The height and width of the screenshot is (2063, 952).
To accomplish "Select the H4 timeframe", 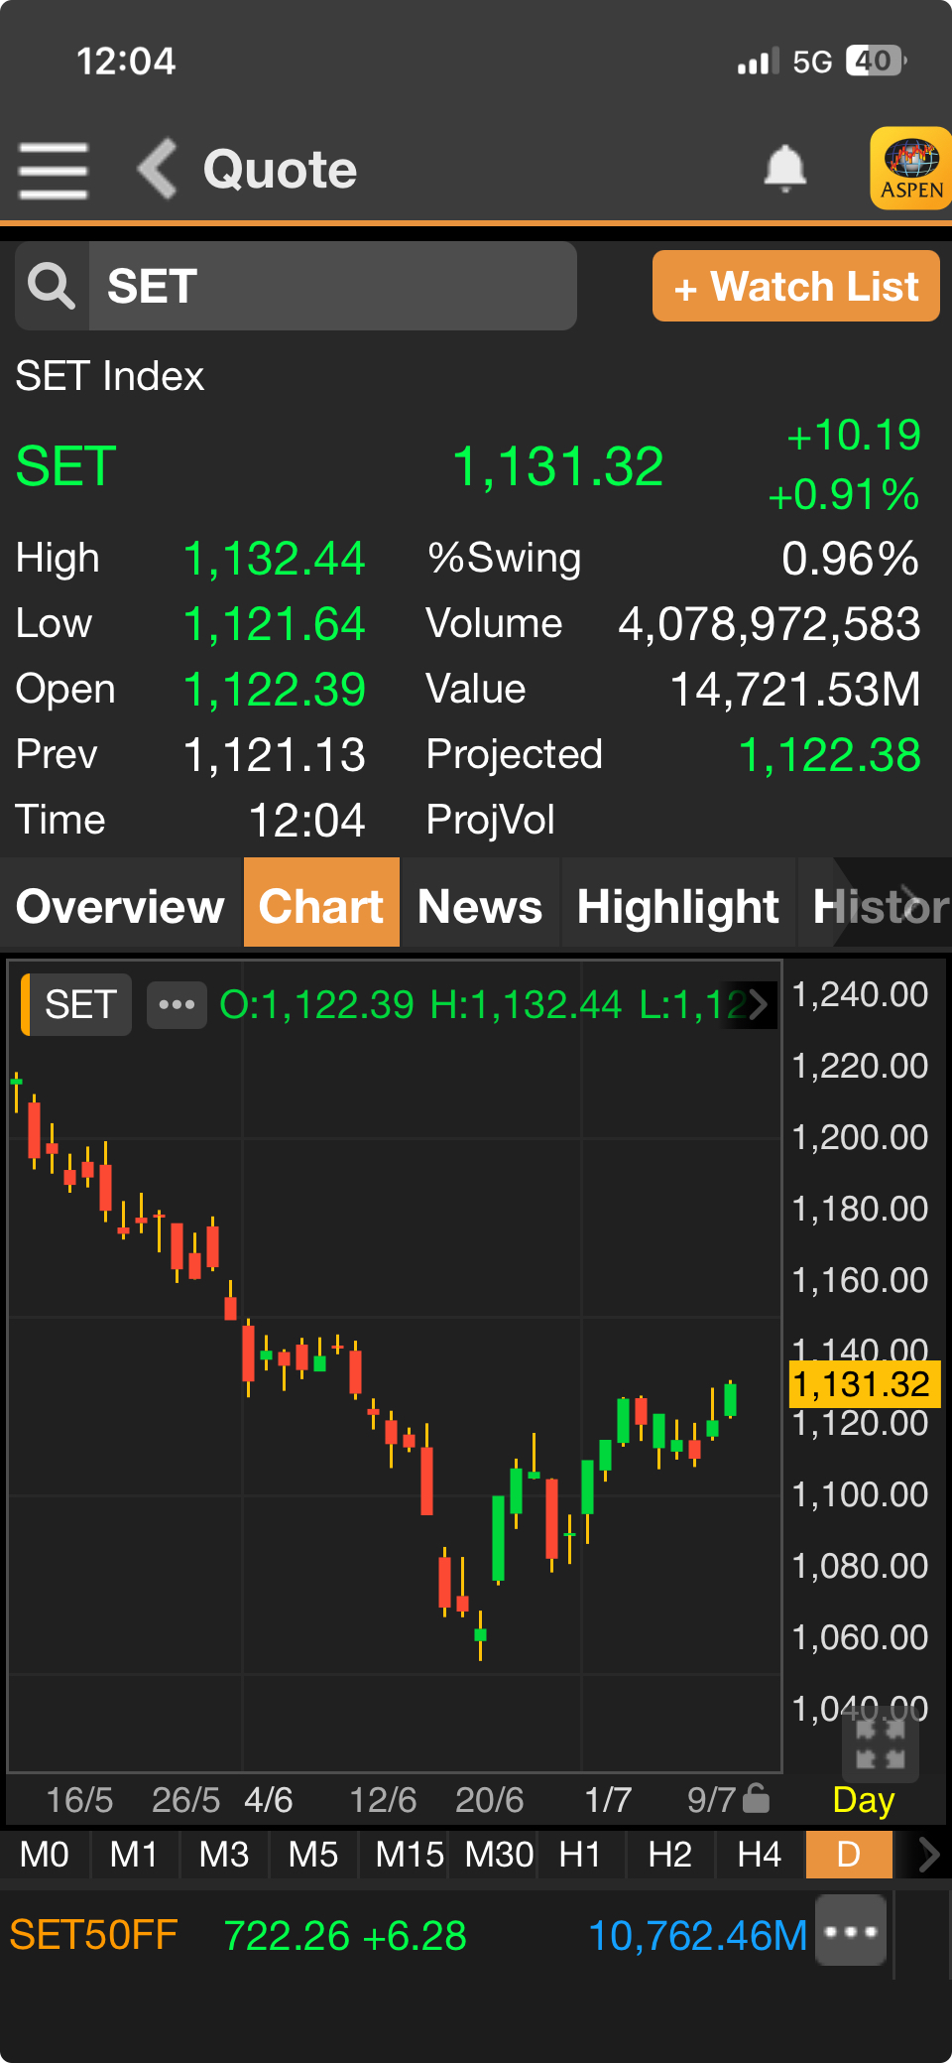I will coord(760,1855).
